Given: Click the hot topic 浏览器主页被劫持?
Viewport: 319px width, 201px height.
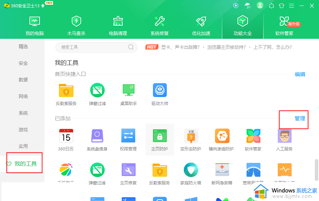Looking at the screenshot, I should pos(226,47).
